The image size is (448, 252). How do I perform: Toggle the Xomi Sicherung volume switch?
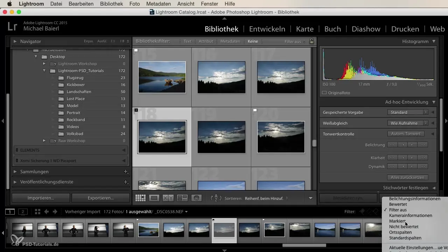pos(17,161)
